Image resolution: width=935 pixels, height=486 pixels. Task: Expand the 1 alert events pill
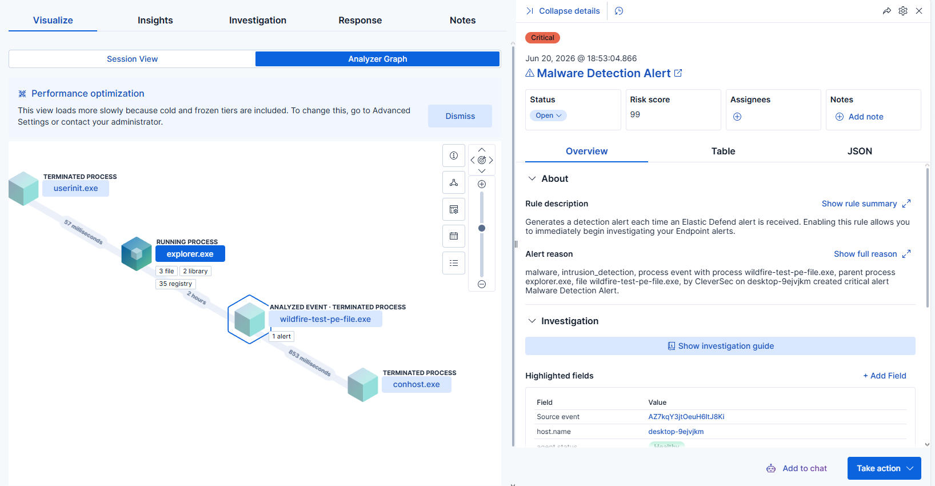[x=282, y=336]
